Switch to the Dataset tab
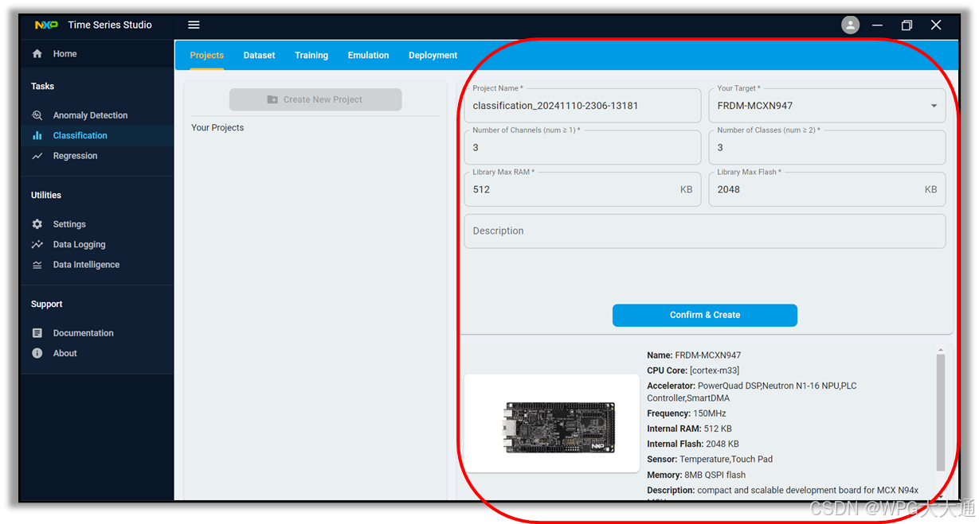The image size is (979, 524). [260, 56]
